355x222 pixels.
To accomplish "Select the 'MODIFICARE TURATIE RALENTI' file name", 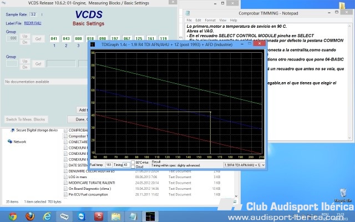I will coord(92,183).
